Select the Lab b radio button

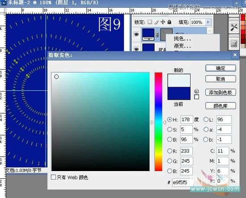click(x=206, y=139)
